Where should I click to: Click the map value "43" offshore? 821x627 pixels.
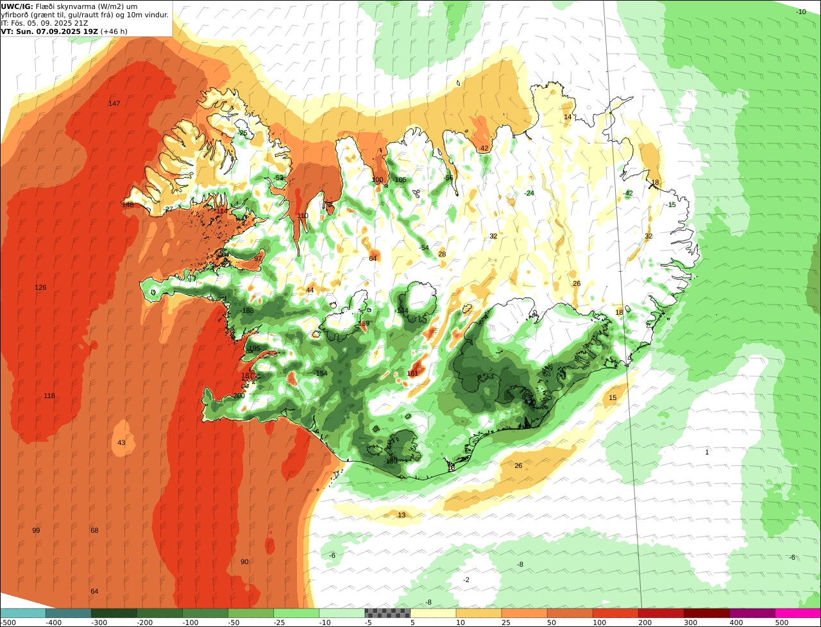121,442
